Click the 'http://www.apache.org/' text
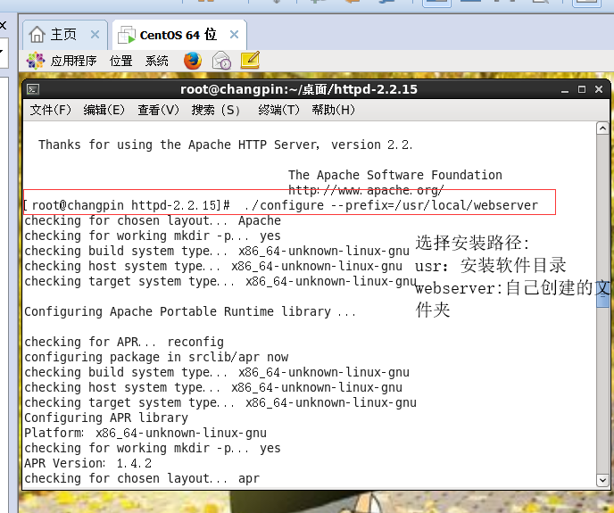The image size is (614, 513). pos(366,190)
